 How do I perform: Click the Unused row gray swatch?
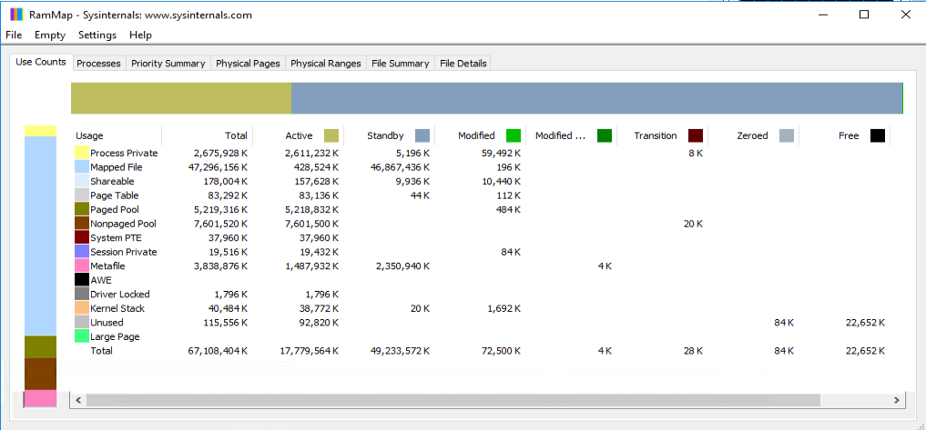pos(82,322)
